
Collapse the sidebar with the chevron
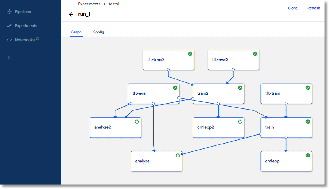point(9,58)
